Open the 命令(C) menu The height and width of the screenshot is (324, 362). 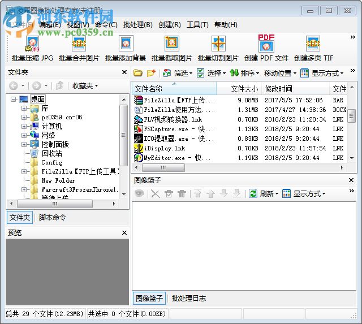click(x=106, y=24)
